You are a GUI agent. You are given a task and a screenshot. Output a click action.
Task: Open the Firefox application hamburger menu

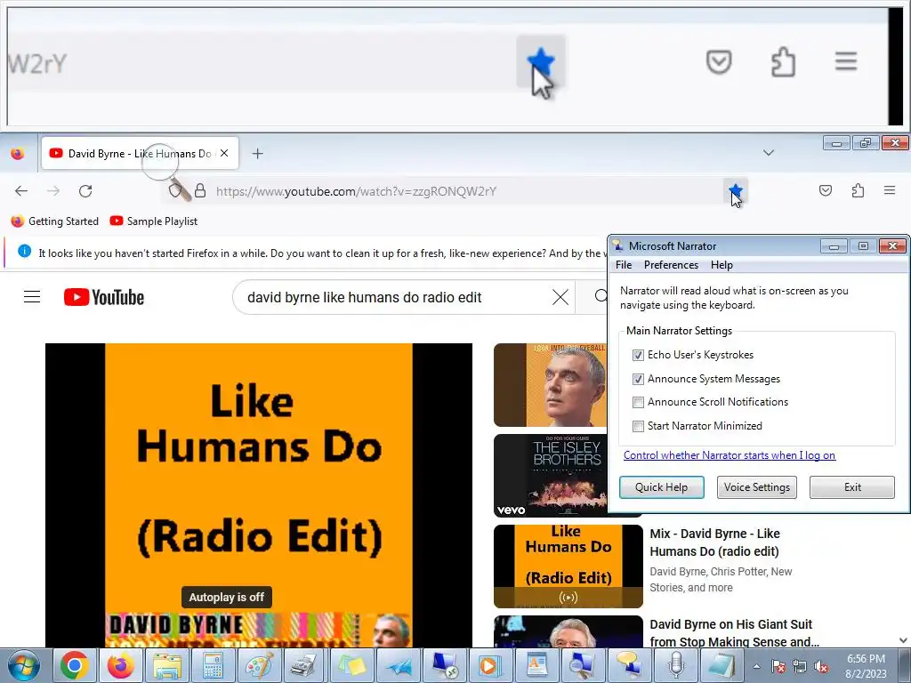889,190
